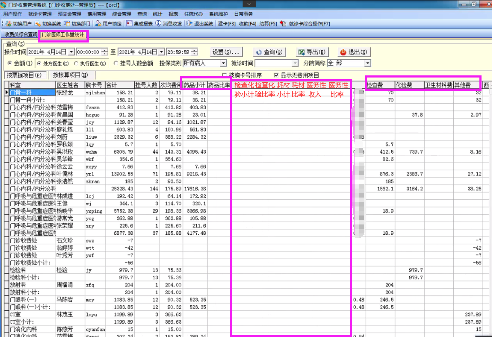Click the 门诊收费处小计: row label
This screenshot has width=492, height=337.
(30, 262)
